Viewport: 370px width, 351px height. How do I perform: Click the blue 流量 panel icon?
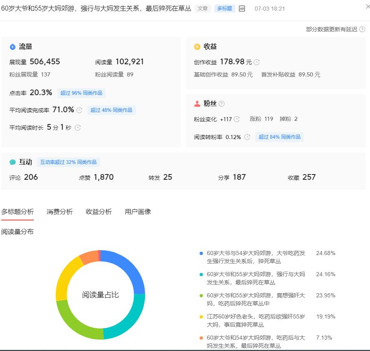pyautogui.click(x=13, y=46)
